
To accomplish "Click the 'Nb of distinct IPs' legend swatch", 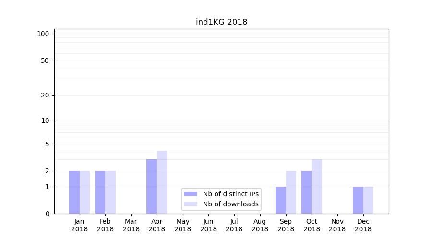I will [x=191, y=194].
